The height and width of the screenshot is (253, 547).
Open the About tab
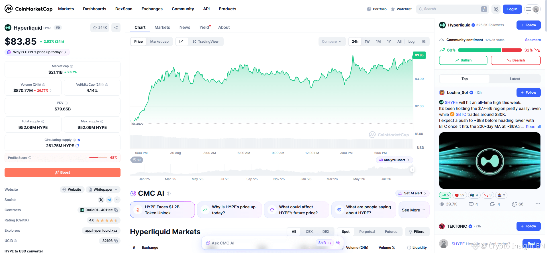224,27
